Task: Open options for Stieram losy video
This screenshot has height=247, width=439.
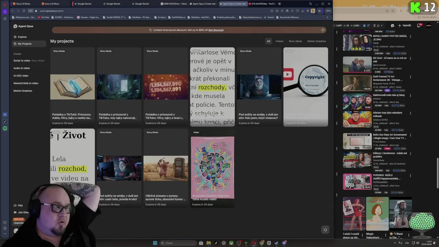Action: pyautogui.click(x=410, y=113)
